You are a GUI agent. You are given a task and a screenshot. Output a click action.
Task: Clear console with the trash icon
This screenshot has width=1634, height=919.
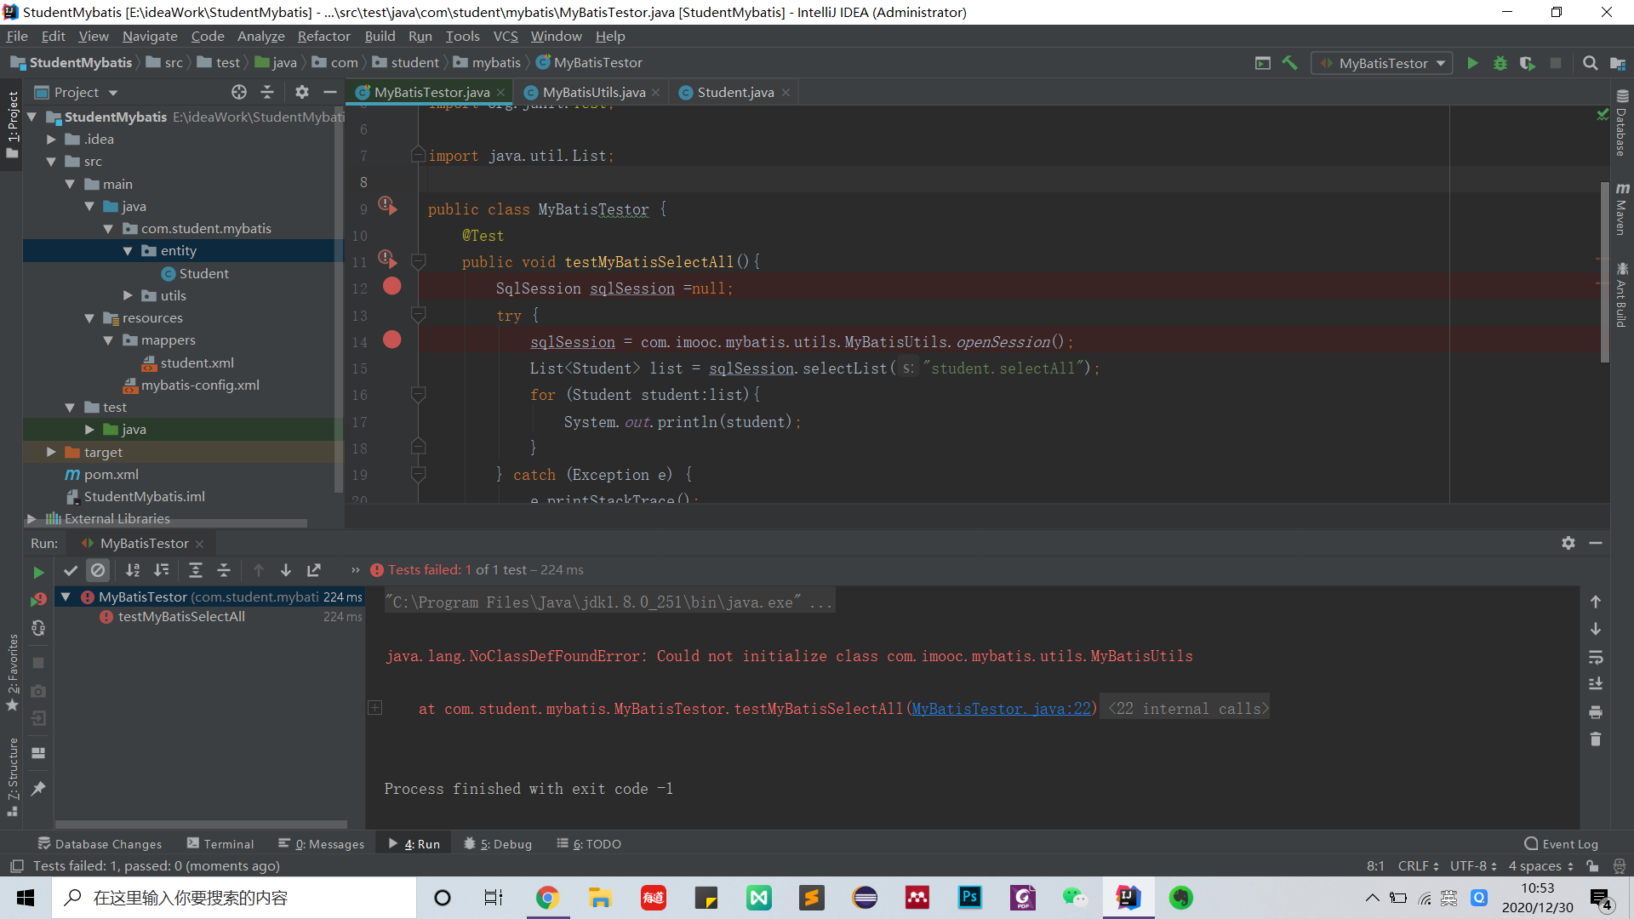1596,739
